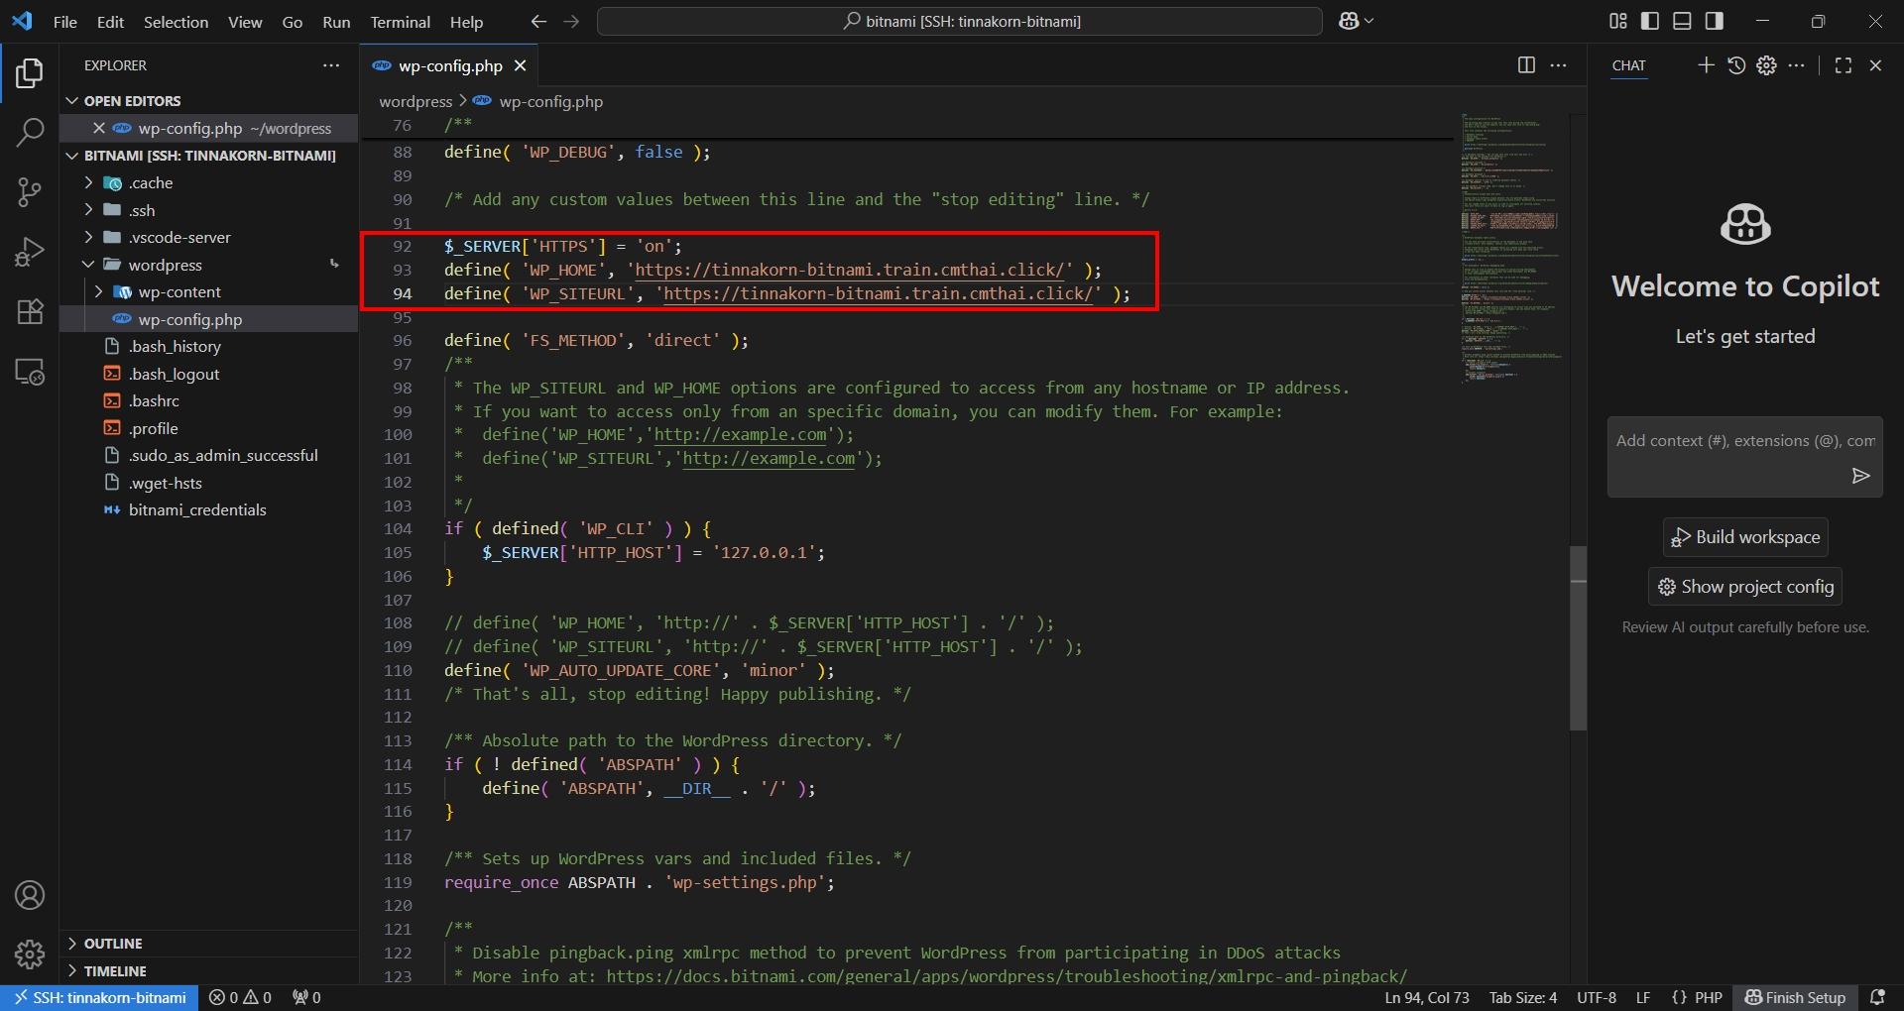Open the Search view icon

click(x=30, y=132)
